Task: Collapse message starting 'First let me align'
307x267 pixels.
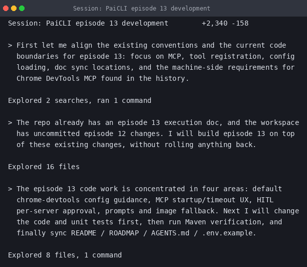Action: pyautogui.click(x=10, y=45)
